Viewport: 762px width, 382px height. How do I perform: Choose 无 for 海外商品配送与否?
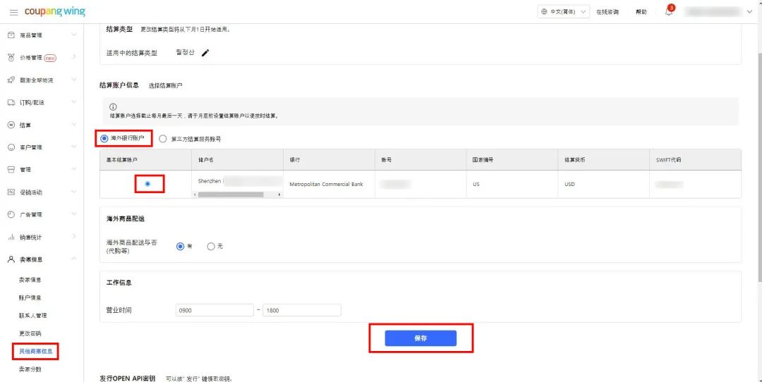(x=211, y=247)
